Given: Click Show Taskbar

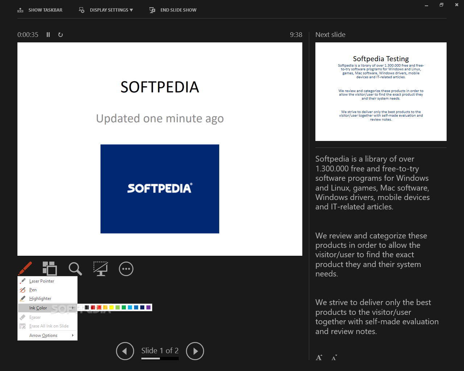Looking at the screenshot, I should [x=40, y=10].
